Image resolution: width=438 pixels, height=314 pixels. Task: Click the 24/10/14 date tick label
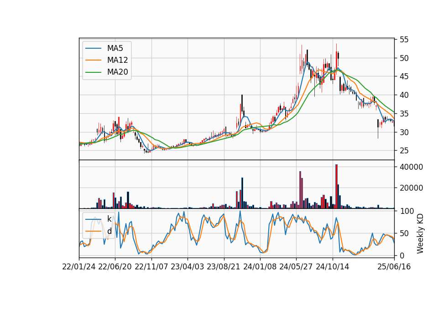coord(333,267)
